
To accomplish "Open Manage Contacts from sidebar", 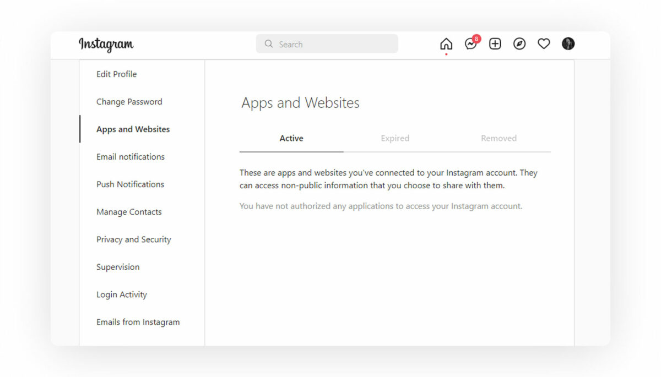I will tap(129, 211).
